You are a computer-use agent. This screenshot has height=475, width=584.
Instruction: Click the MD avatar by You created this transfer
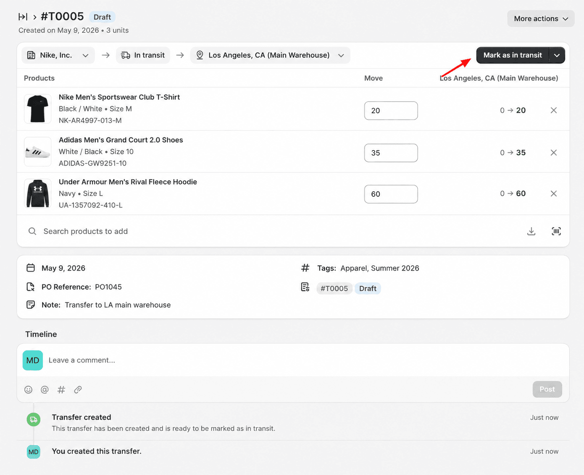(34, 452)
